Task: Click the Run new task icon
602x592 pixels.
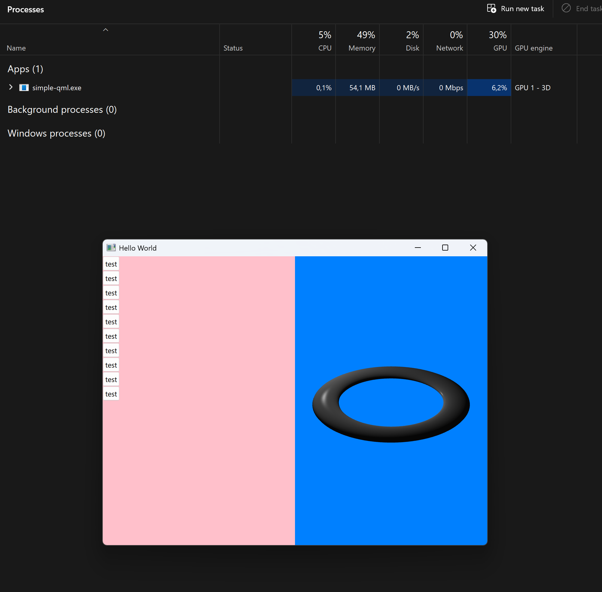Action: click(x=491, y=8)
